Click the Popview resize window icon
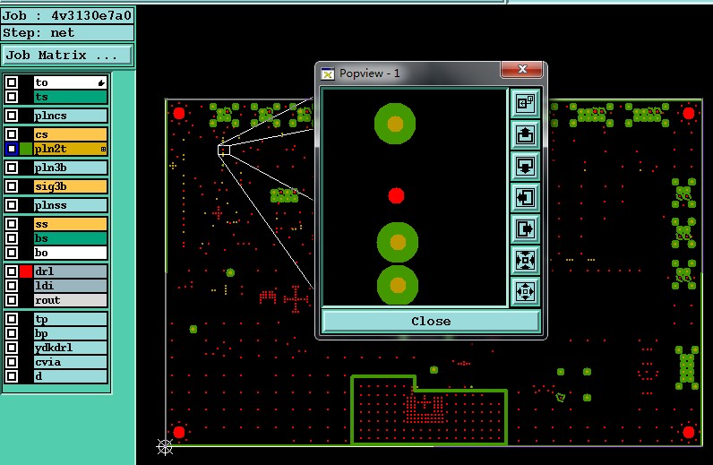713x465 pixels. tap(525, 103)
